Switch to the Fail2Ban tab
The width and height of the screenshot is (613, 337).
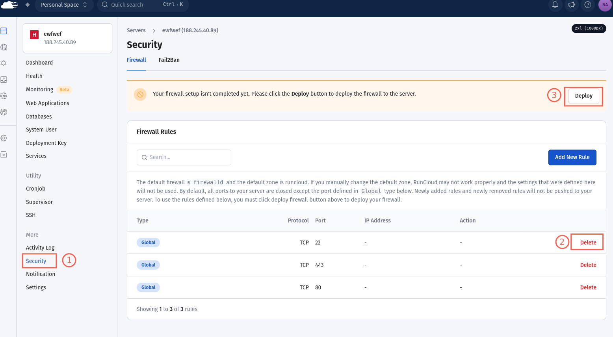click(x=169, y=60)
